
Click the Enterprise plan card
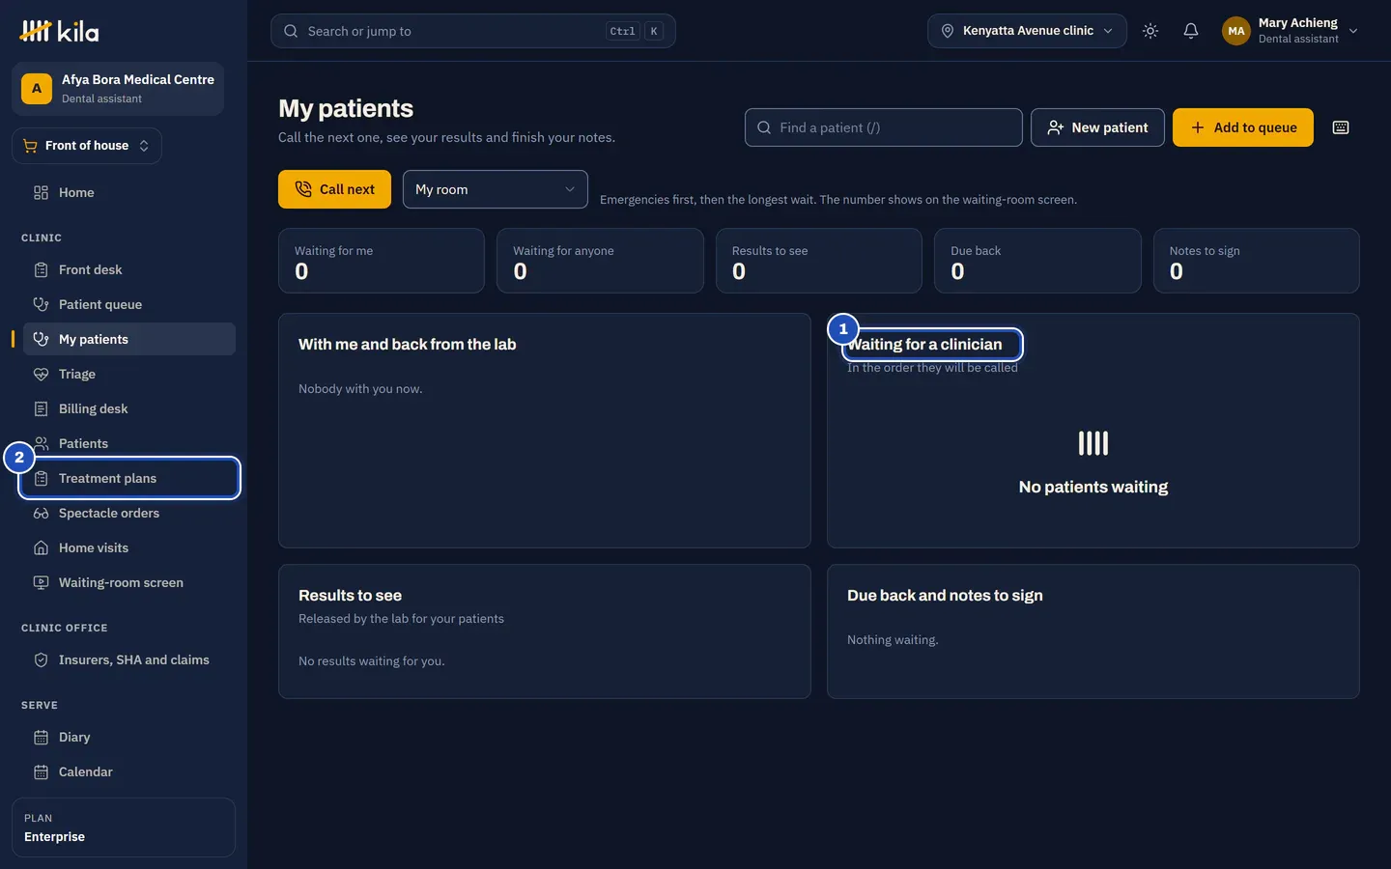point(124,827)
